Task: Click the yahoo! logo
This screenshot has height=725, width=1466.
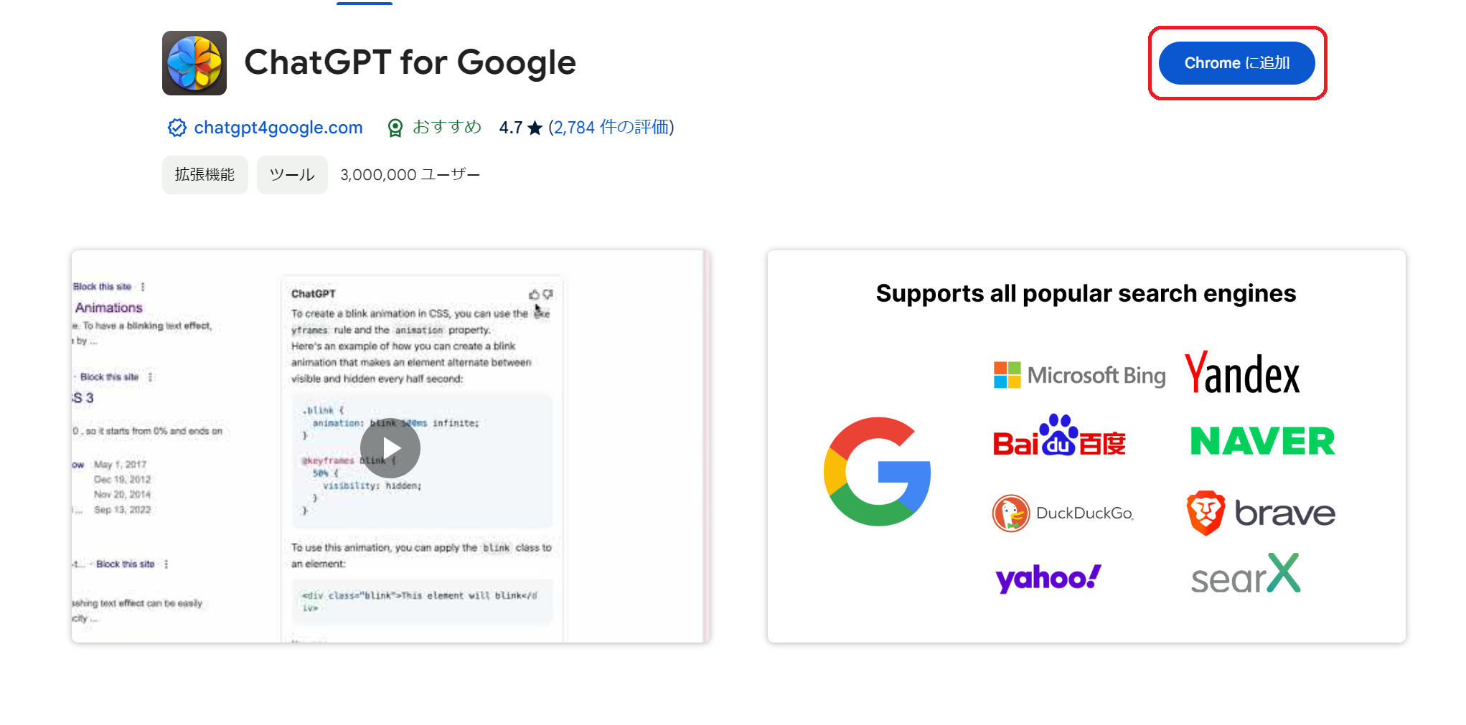Action: click(x=1048, y=578)
